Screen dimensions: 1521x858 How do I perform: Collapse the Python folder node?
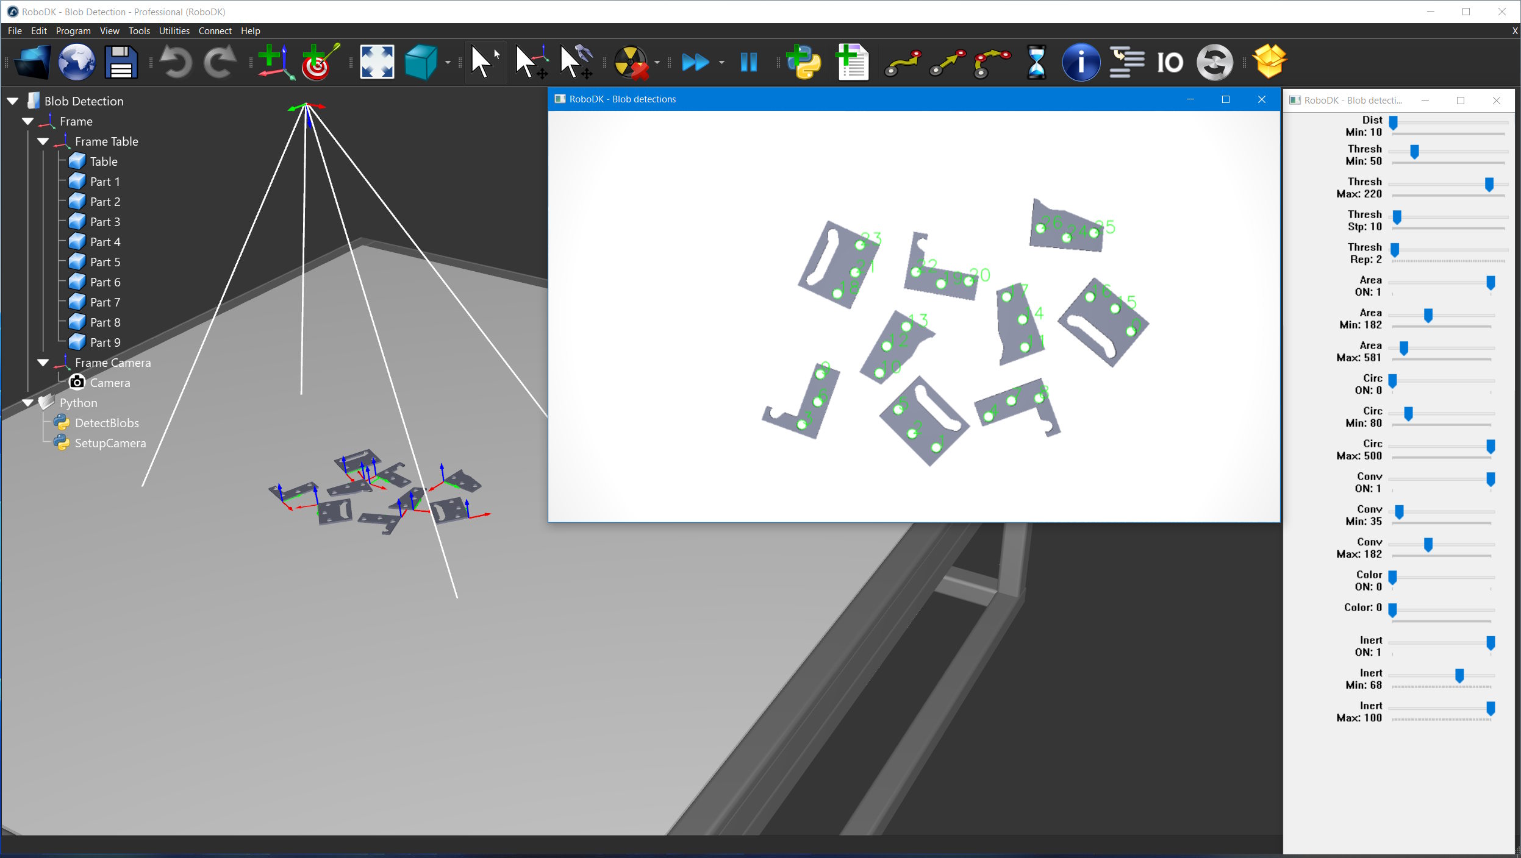[28, 403]
